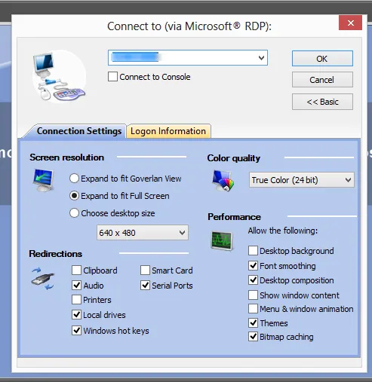The height and width of the screenshot is (382, 372).
Task: Enable the Connect to Console checkbox
Action: pos(112,77)
